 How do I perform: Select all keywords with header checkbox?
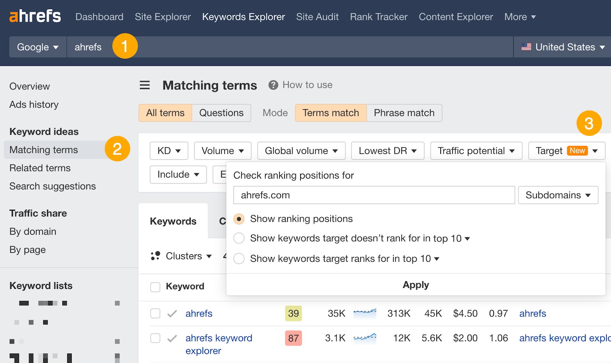coord(155,287)
